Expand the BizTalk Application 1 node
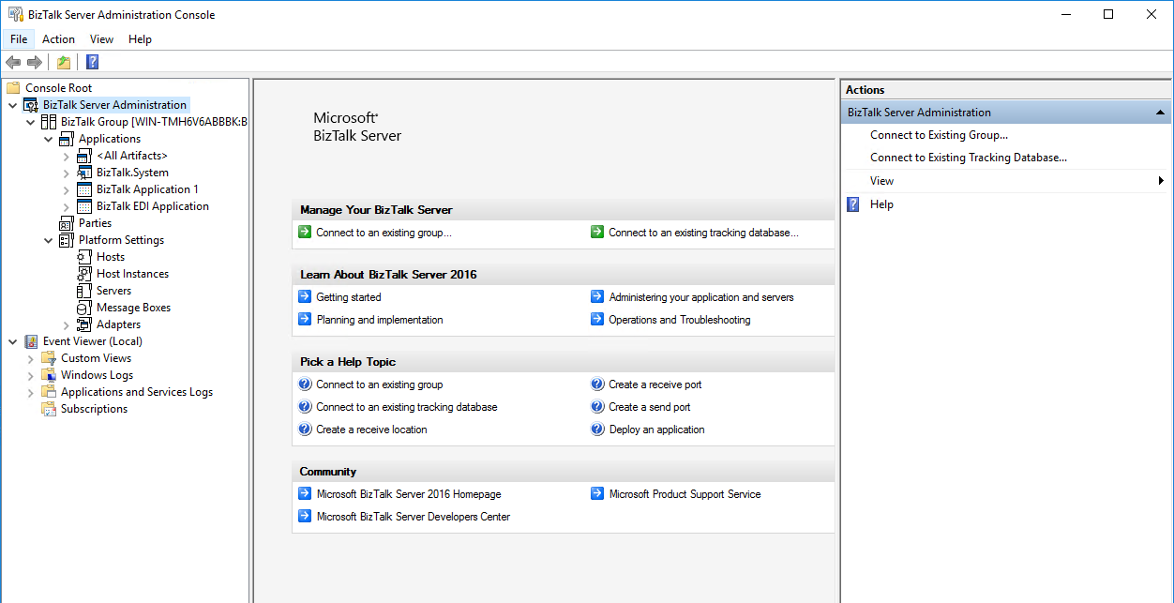Screen dimensions: 1174x603 tap(67, 189)
